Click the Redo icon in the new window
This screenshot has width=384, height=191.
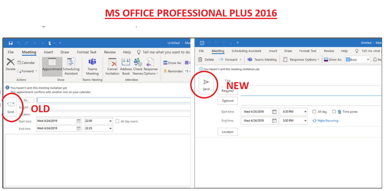pos(216,43)
